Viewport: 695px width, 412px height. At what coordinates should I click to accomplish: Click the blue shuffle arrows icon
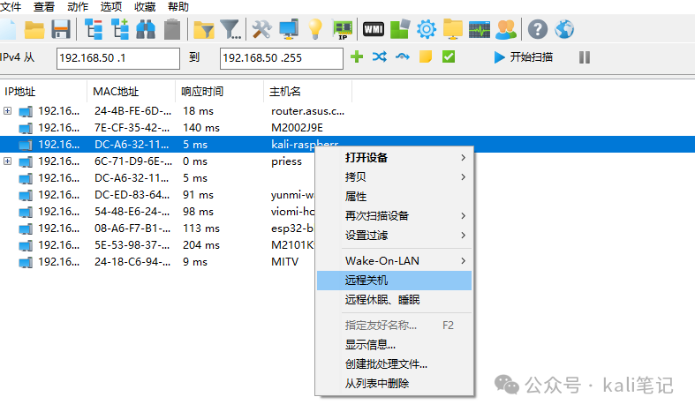click(380, 57)
